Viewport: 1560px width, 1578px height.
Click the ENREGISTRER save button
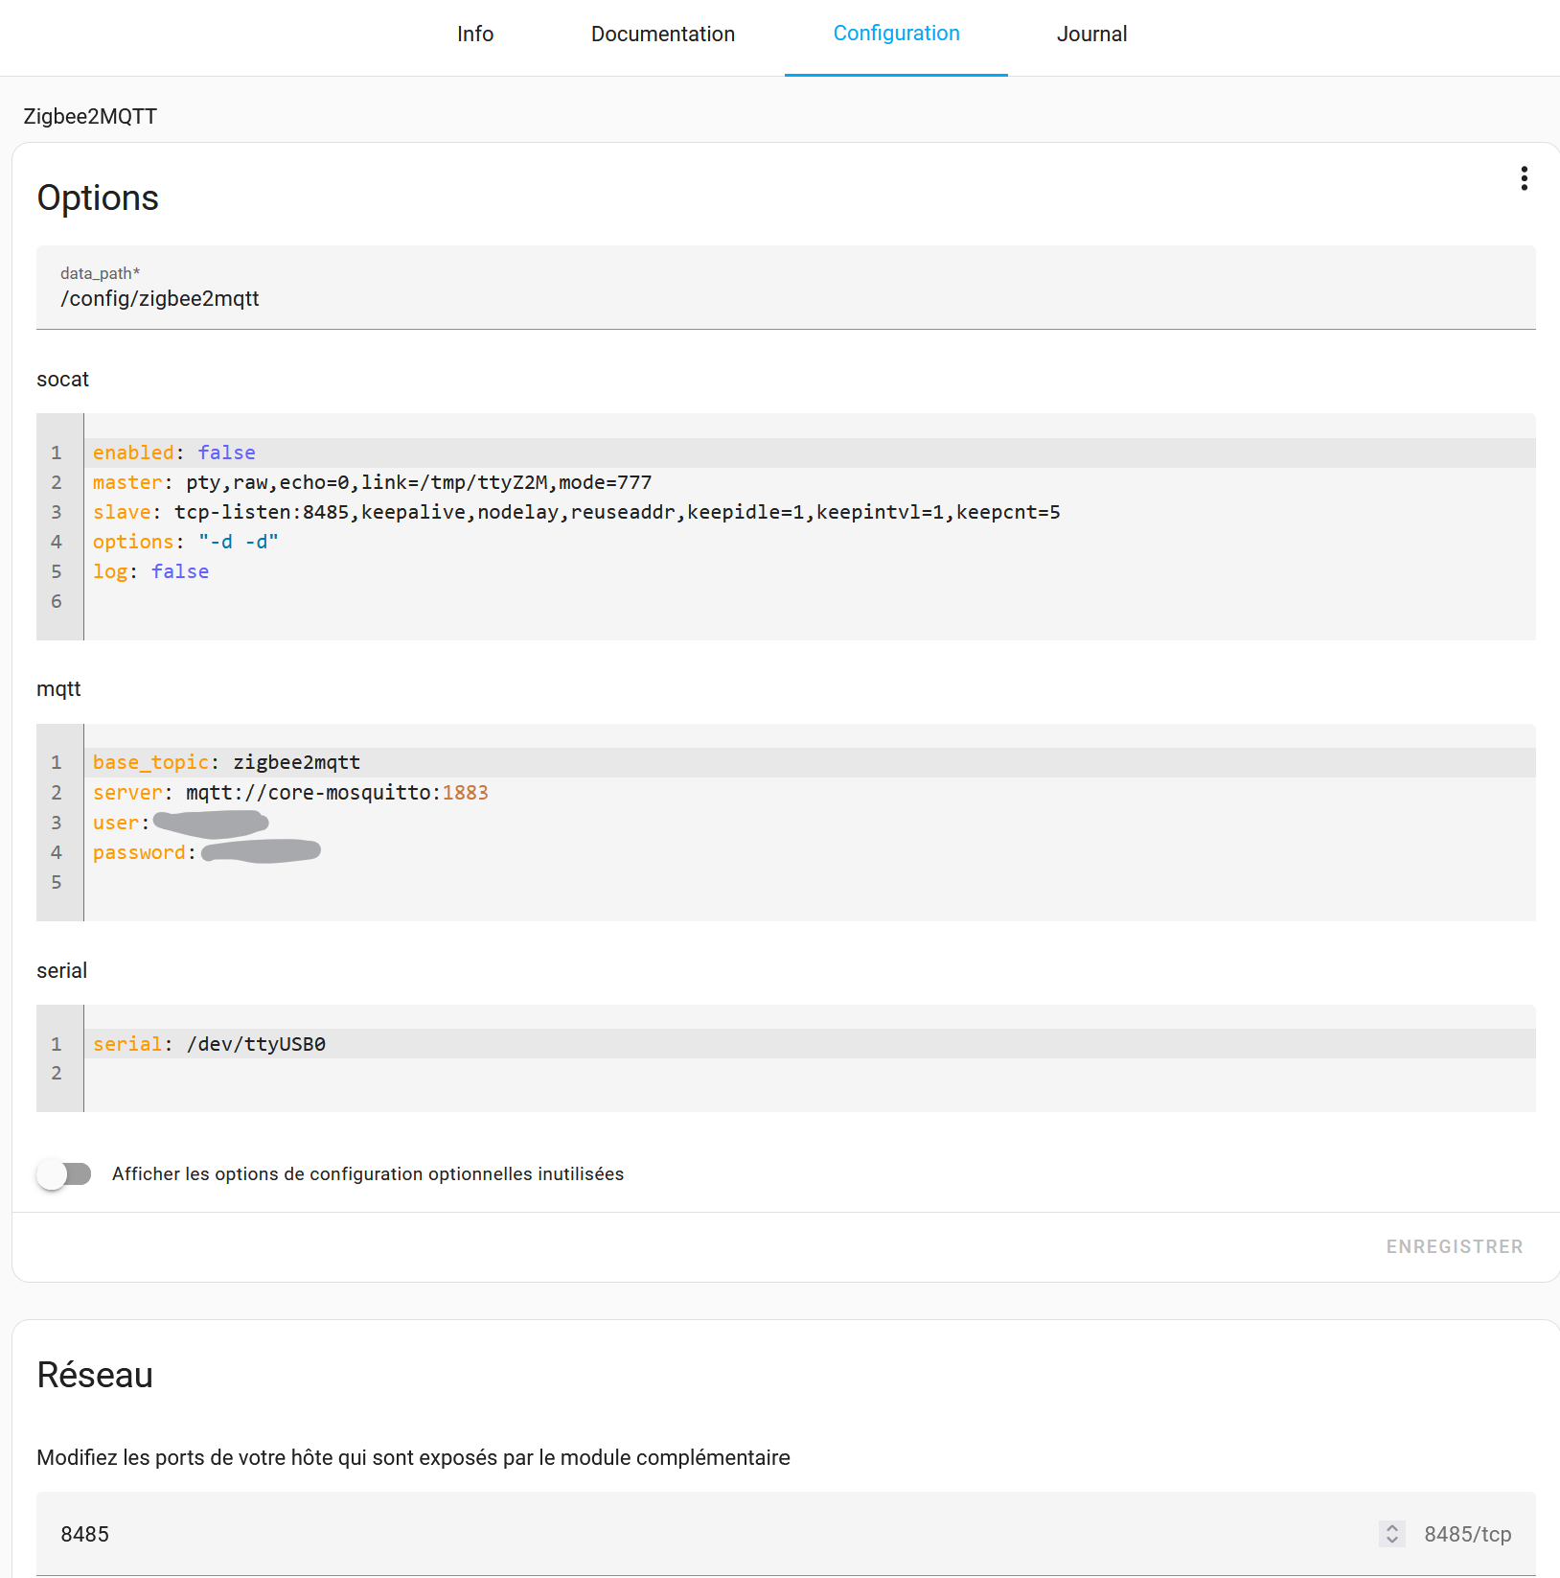click(1454, 1246)
